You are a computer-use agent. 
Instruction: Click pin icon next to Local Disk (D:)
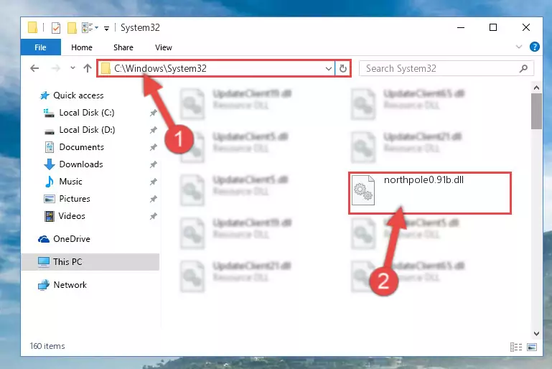pyautogui.click(x=153, y=130)
